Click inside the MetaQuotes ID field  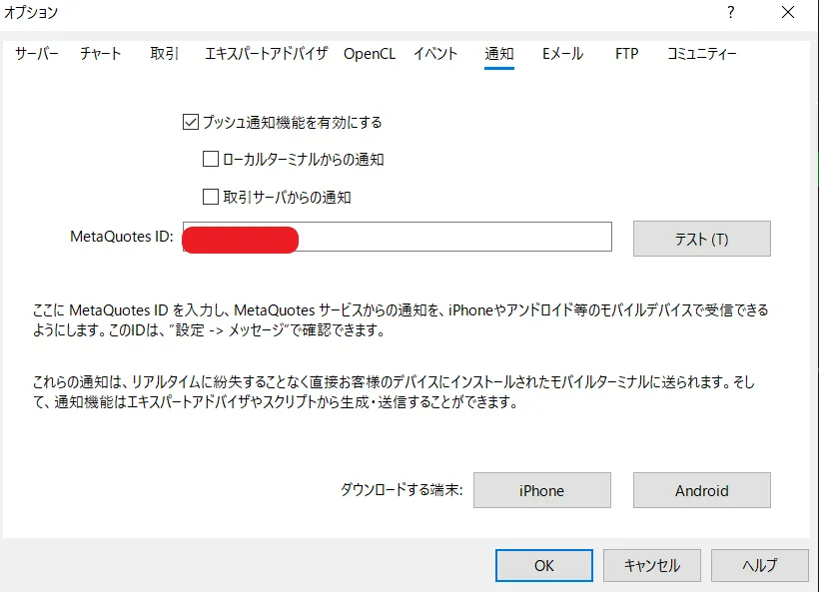(449, 238)
